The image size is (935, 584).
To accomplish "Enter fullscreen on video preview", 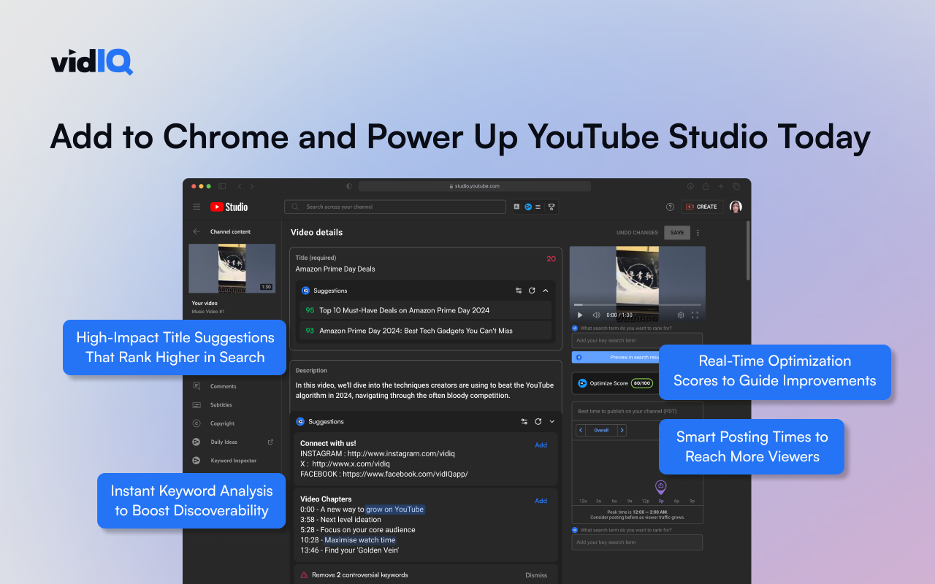I will pyautogui.click(x=695, y=315).
